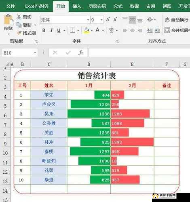Decrease indent icon
Image resolution: width=190 pixels, height=202 pixels.
(150, 30)
